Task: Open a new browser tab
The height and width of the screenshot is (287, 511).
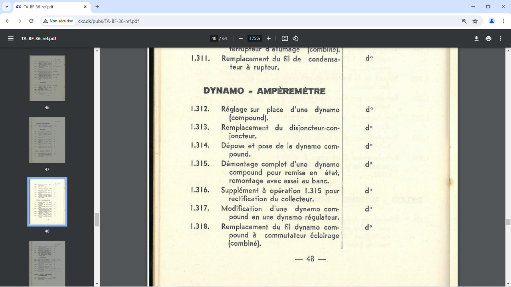Action: coord(97,7)
